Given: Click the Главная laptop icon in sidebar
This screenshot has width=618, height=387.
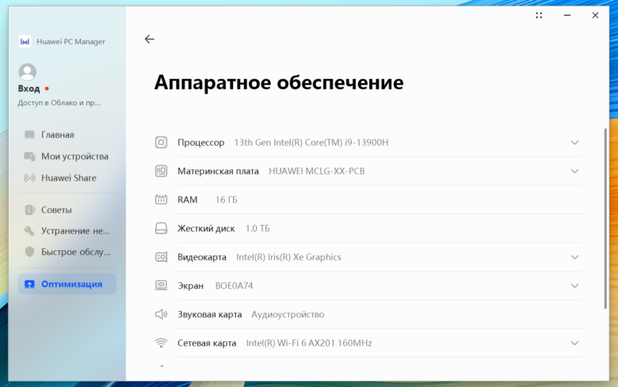Looking at the screenshot, I should pyautogui.click(x=29, y=135).
